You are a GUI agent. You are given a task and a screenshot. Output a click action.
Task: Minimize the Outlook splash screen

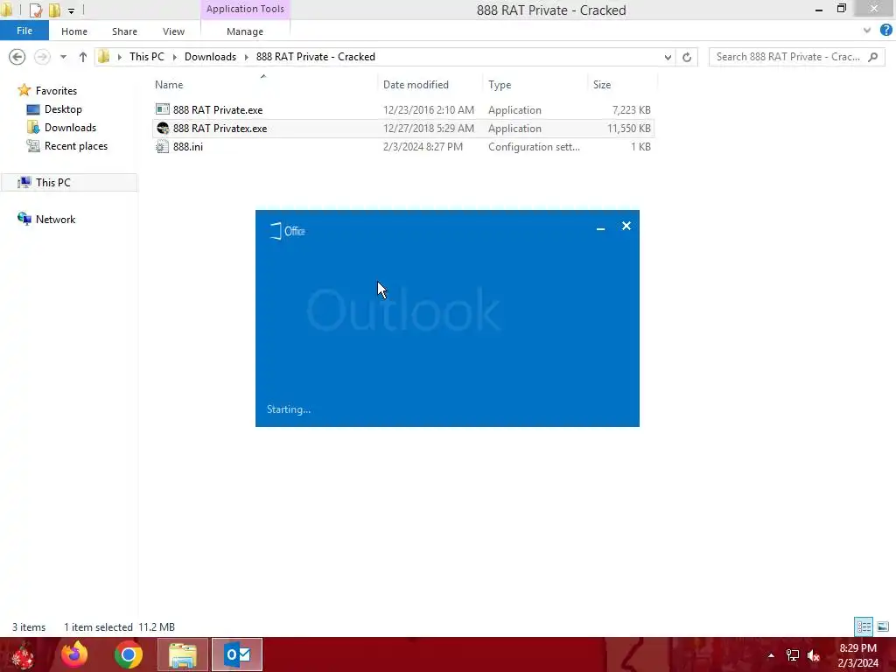[600, 227]
